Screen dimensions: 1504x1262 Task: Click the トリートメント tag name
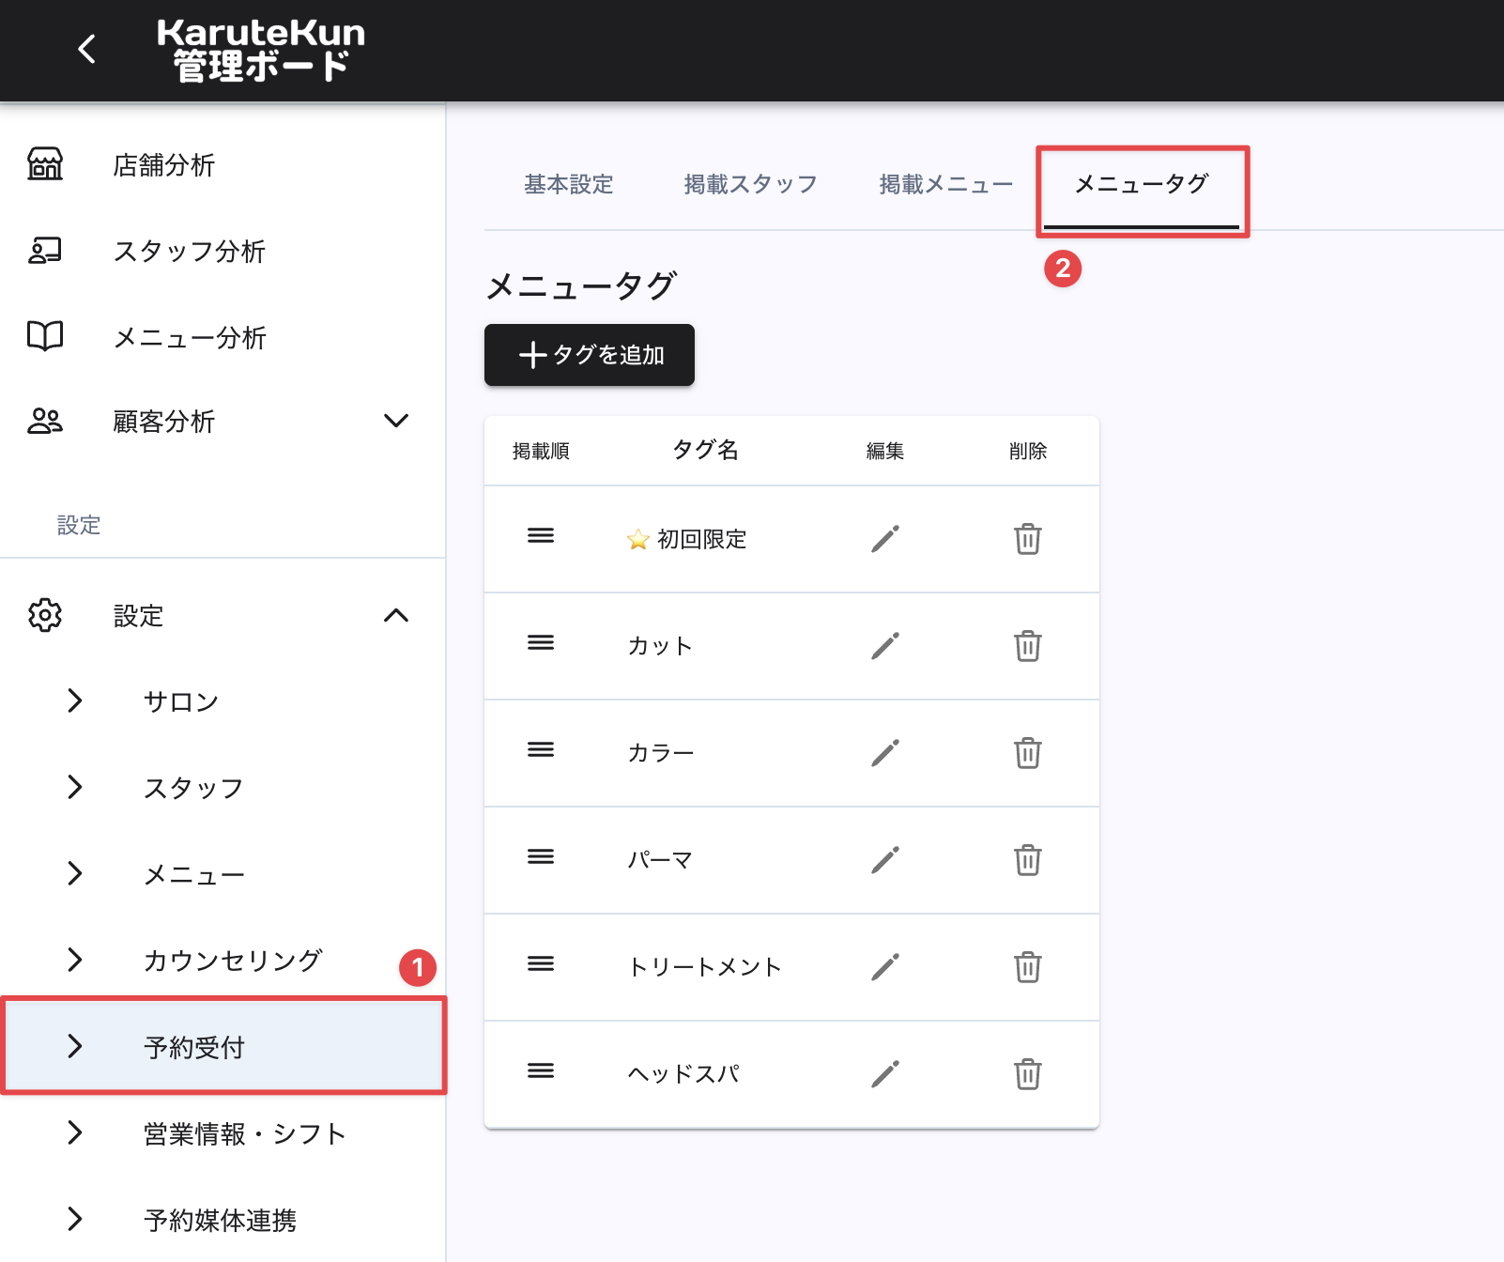(704, 967)
